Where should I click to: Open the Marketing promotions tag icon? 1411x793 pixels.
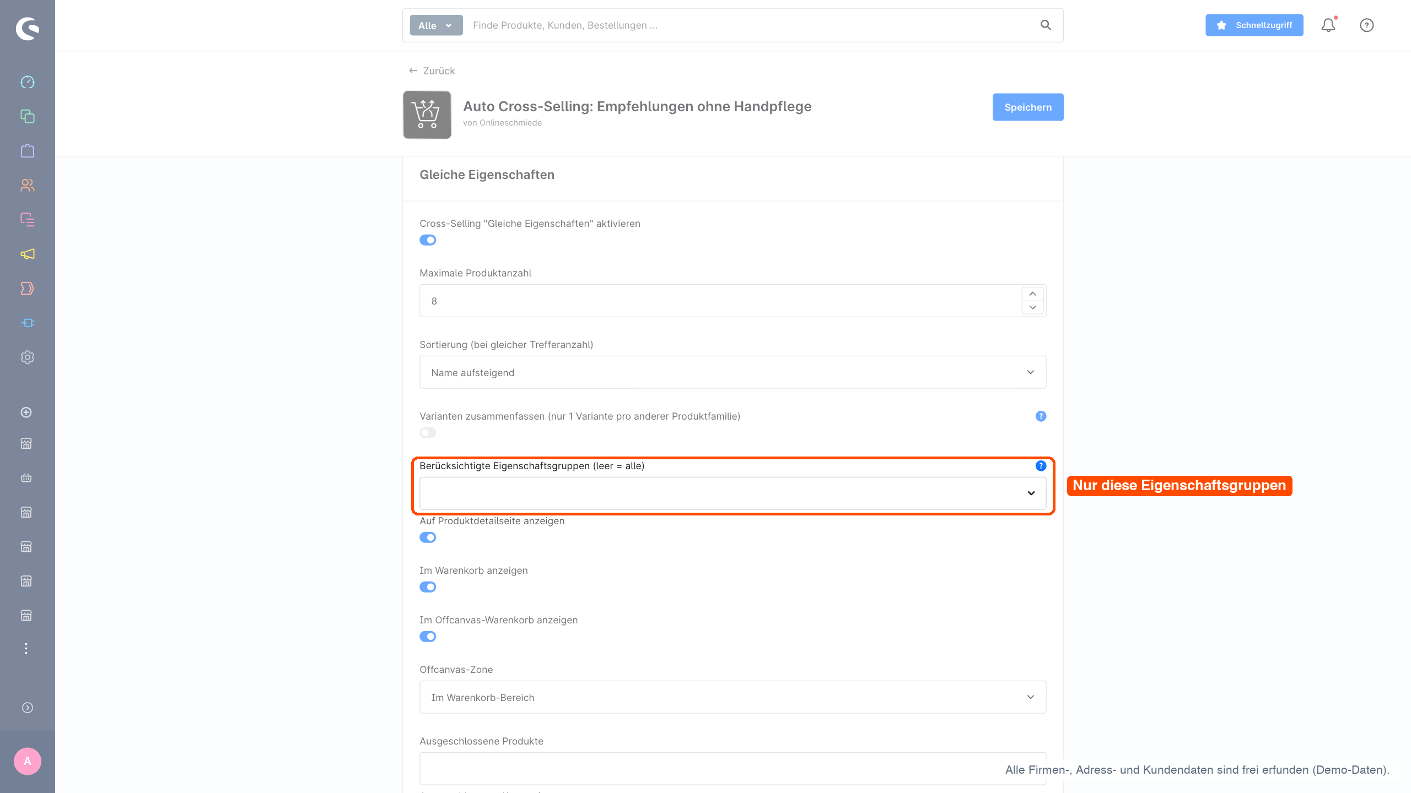point(28,289)
